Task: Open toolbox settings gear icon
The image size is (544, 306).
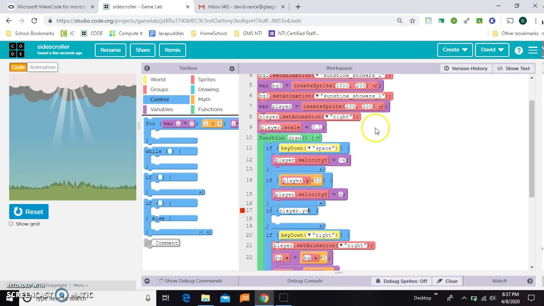Action: [x=232, y=68]
